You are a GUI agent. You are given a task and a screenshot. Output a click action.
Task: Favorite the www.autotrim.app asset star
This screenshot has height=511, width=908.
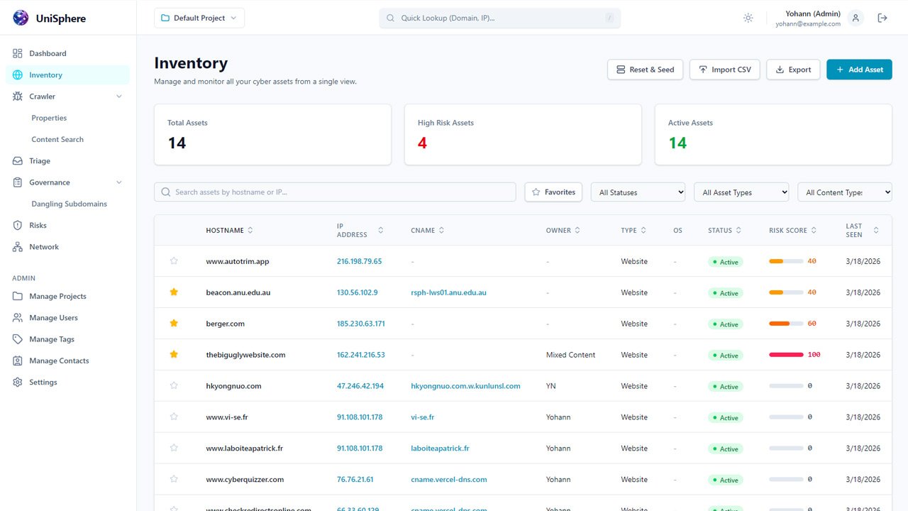pos(174,261)
